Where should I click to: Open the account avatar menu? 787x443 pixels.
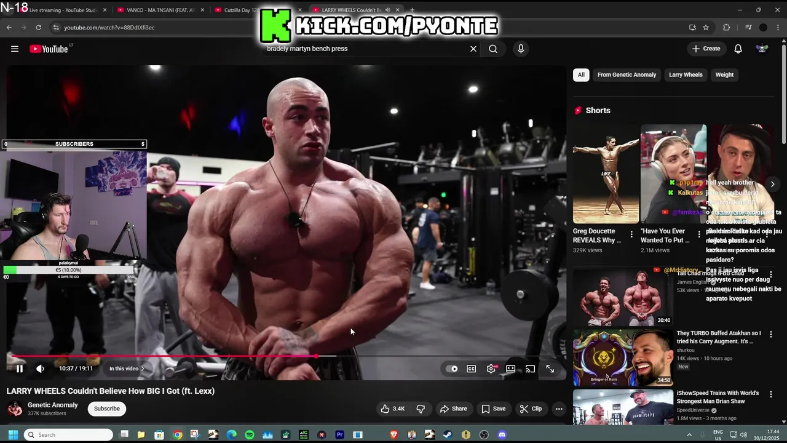[x=762, y=49]
